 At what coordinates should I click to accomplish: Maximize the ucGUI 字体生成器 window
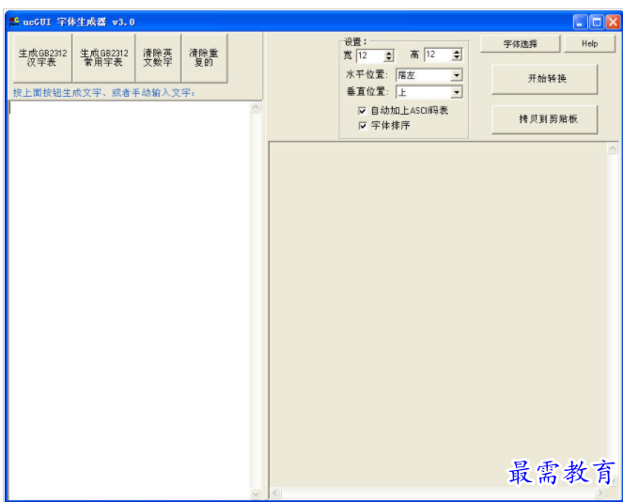597,22
